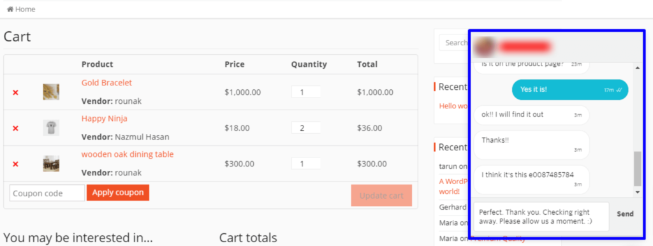
Task: Click the Quantity column header
Action: coord(309,64)
